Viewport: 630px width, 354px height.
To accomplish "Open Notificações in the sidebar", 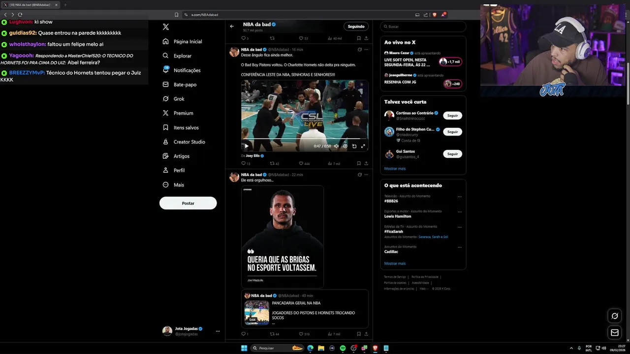I will pos(182,70).
